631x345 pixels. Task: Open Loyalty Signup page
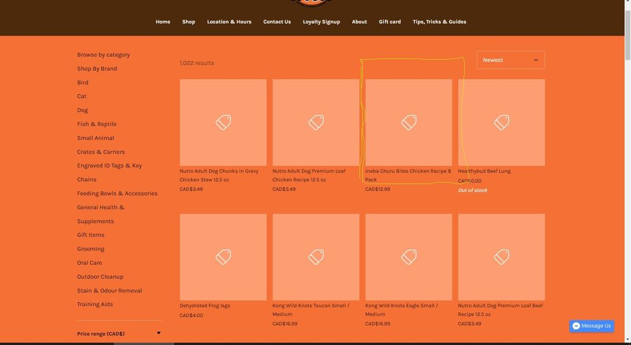(x=321, y=21)
